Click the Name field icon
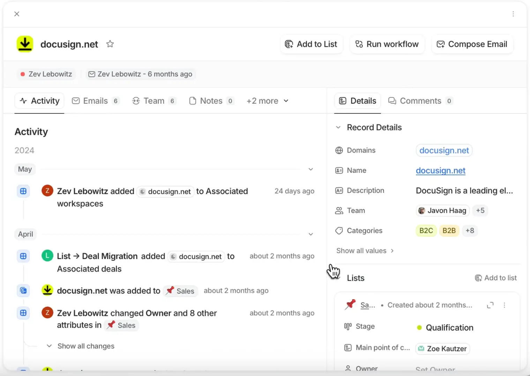Screen dimensions: 530x376 pyautogui.click(x=339, y=170)
